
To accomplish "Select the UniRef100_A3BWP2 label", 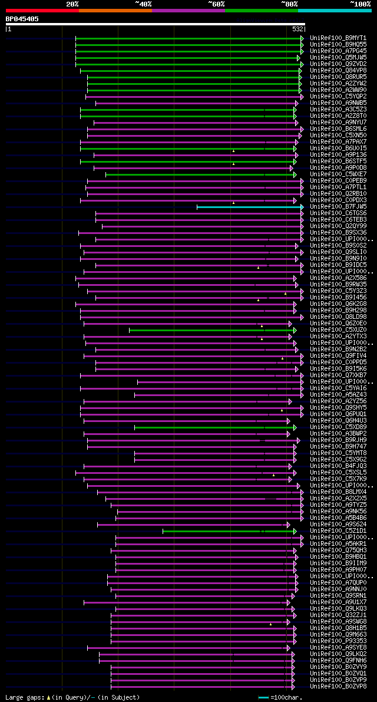I will [338, 434].
